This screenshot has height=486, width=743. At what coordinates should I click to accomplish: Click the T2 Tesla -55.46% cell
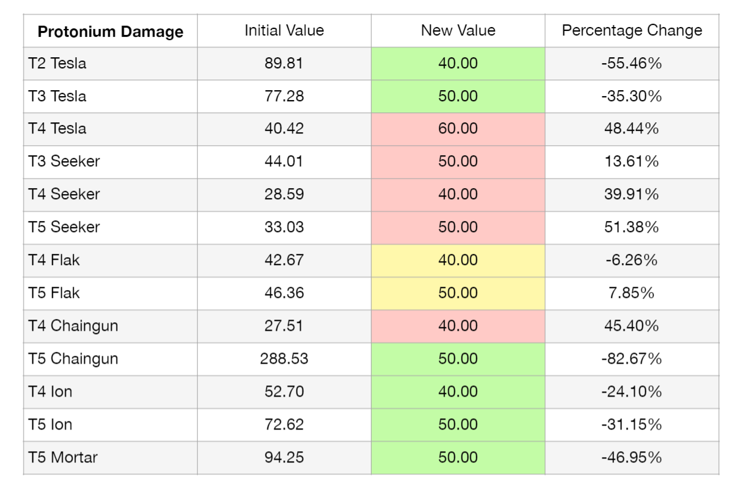point(631,64)
